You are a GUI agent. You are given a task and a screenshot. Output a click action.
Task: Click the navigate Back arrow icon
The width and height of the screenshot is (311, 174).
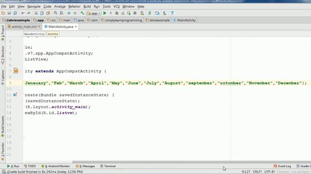[x=69, y=13]
